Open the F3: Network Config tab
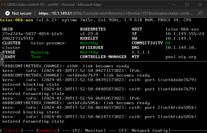This screenshot has height=133, width=207. point(144,130)
